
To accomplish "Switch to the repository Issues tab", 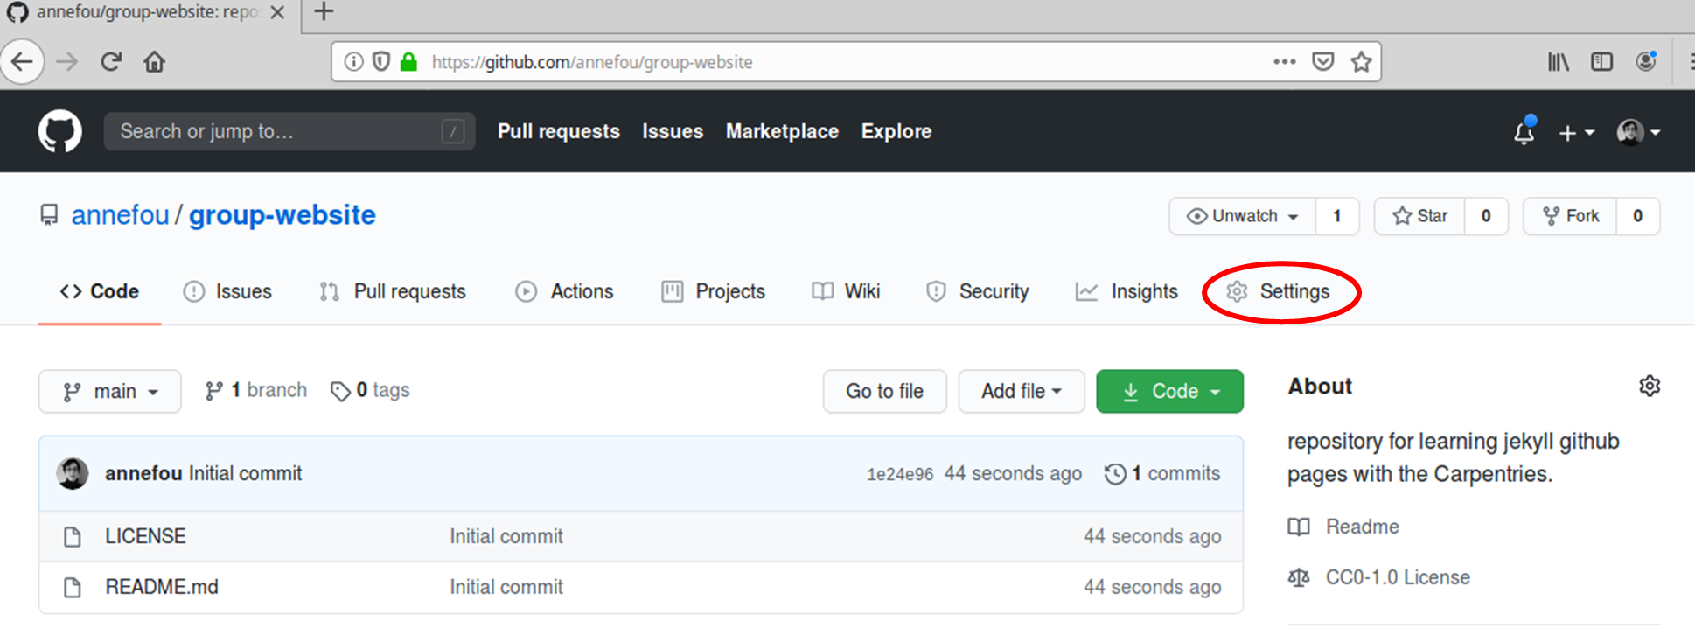I will pyautogui.click(x=227, y=291).
